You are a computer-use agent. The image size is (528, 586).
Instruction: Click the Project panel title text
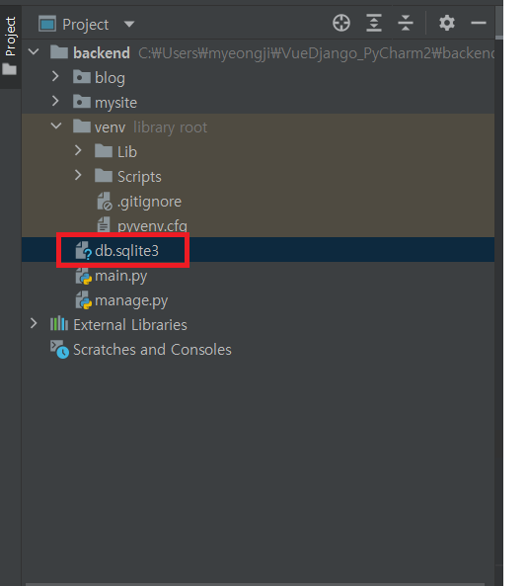tap(86, 25)
